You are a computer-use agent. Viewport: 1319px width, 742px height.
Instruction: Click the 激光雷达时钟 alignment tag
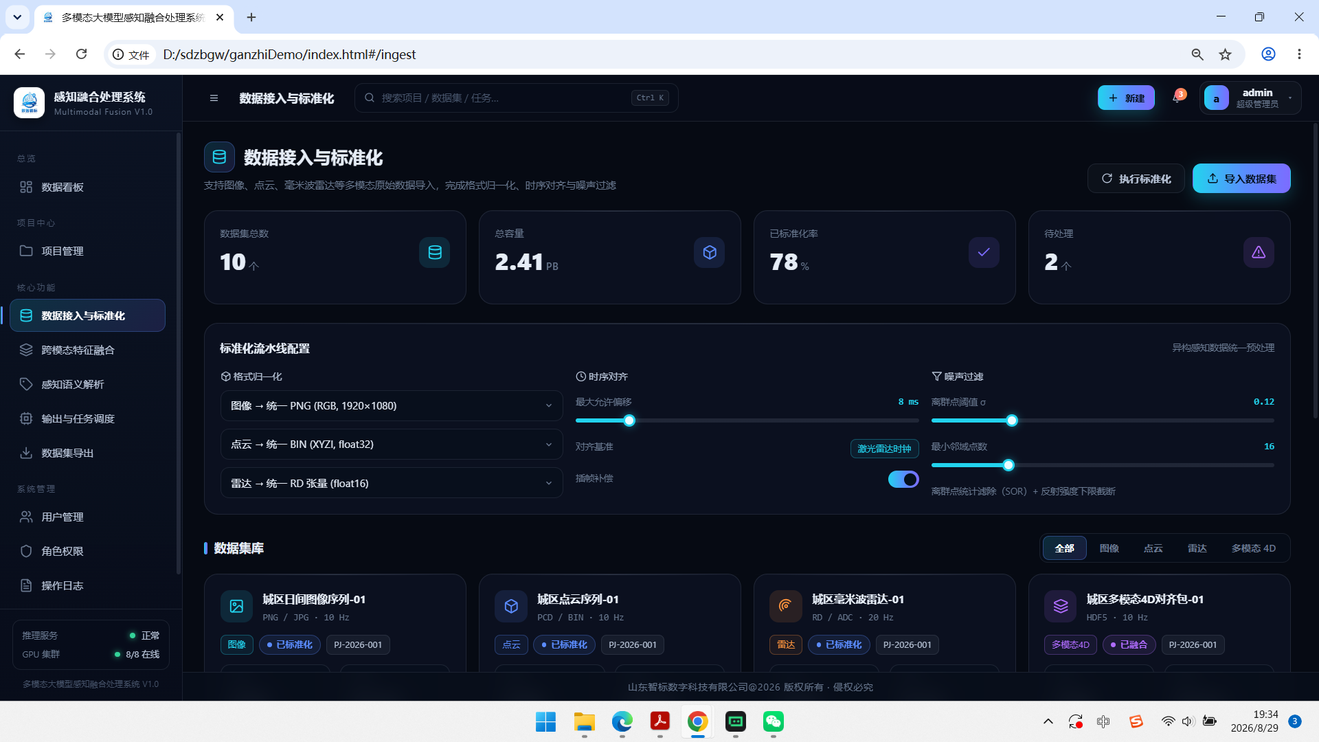pos(884,449)
